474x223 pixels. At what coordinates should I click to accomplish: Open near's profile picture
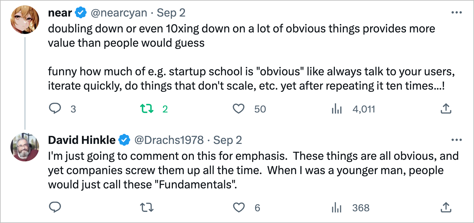25,19
